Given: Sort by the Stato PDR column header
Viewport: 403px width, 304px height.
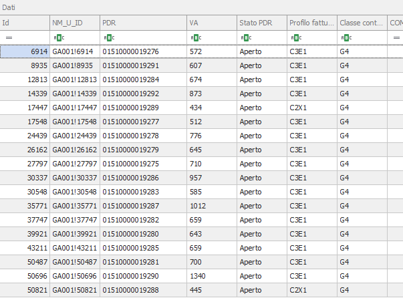Looking at the screenshot, I should (x=262, y=23).
